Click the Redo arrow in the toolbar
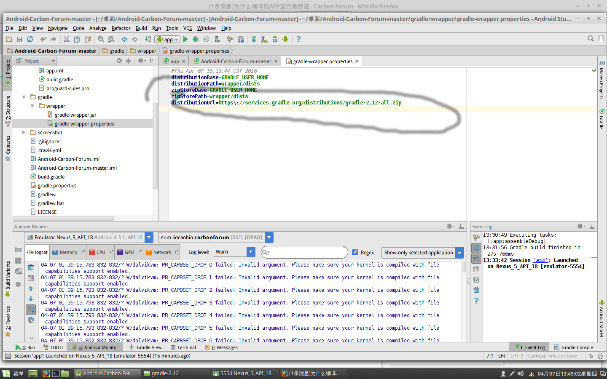The width and height of the screenshot is (607, 379). pos(54,39)
